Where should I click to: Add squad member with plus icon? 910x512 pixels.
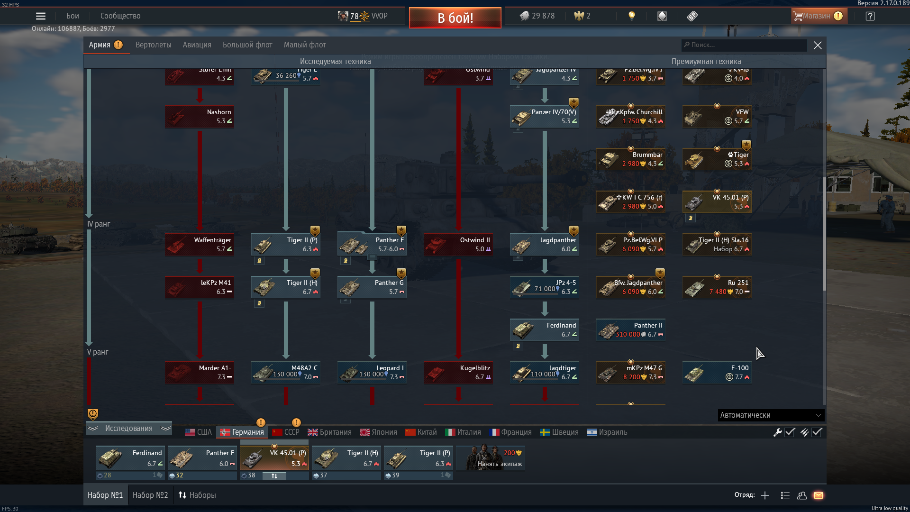click(765, 495)
